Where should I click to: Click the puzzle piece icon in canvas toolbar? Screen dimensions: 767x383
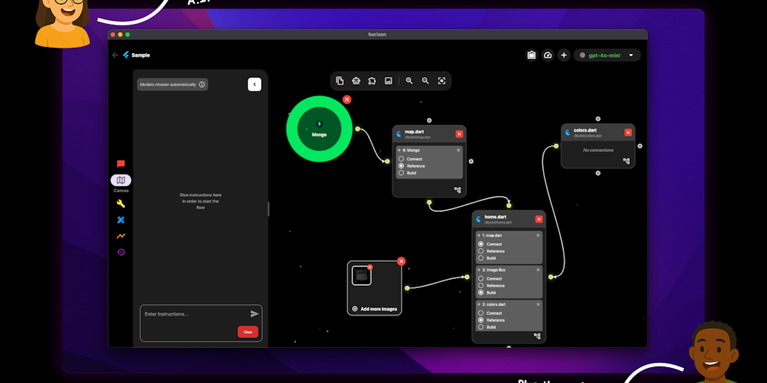tap(372, 81)
